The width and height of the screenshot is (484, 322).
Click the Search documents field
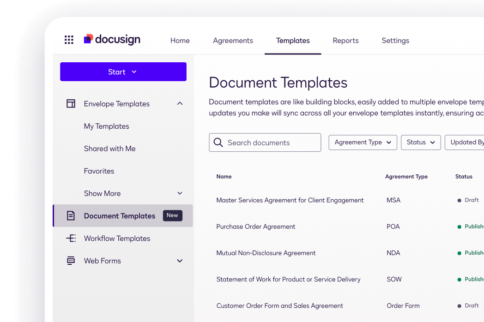coord(270,143)
